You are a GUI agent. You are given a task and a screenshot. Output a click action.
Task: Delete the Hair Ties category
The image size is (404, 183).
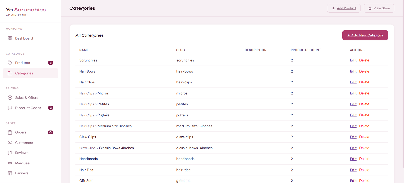(364, 170)
